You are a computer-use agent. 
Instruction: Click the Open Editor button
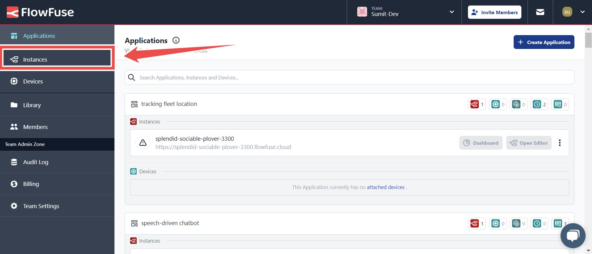529,143
